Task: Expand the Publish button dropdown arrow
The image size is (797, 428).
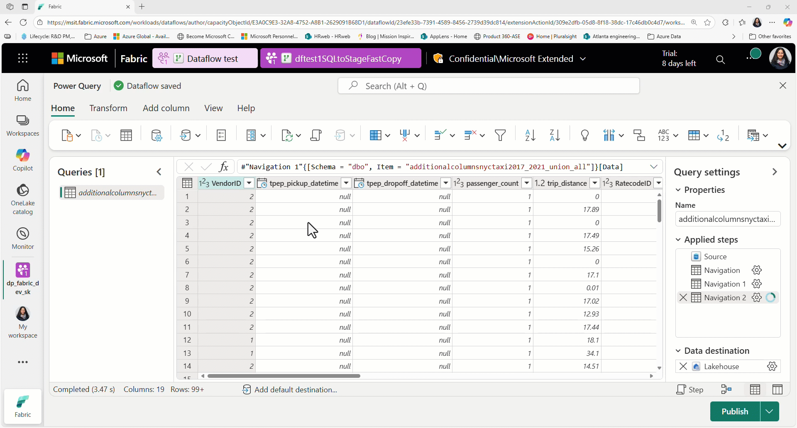Action: tap(769, 411)
